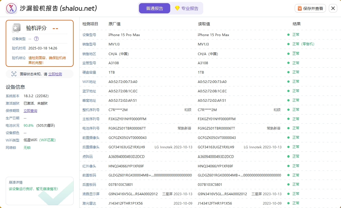Screen dimensions: 341x208
Task: Click the 后置摄像头 row label
Action: click(91, 147)
